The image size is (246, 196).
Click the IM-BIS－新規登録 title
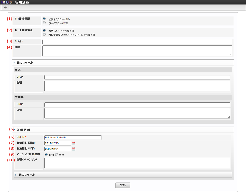click(15, 2)
